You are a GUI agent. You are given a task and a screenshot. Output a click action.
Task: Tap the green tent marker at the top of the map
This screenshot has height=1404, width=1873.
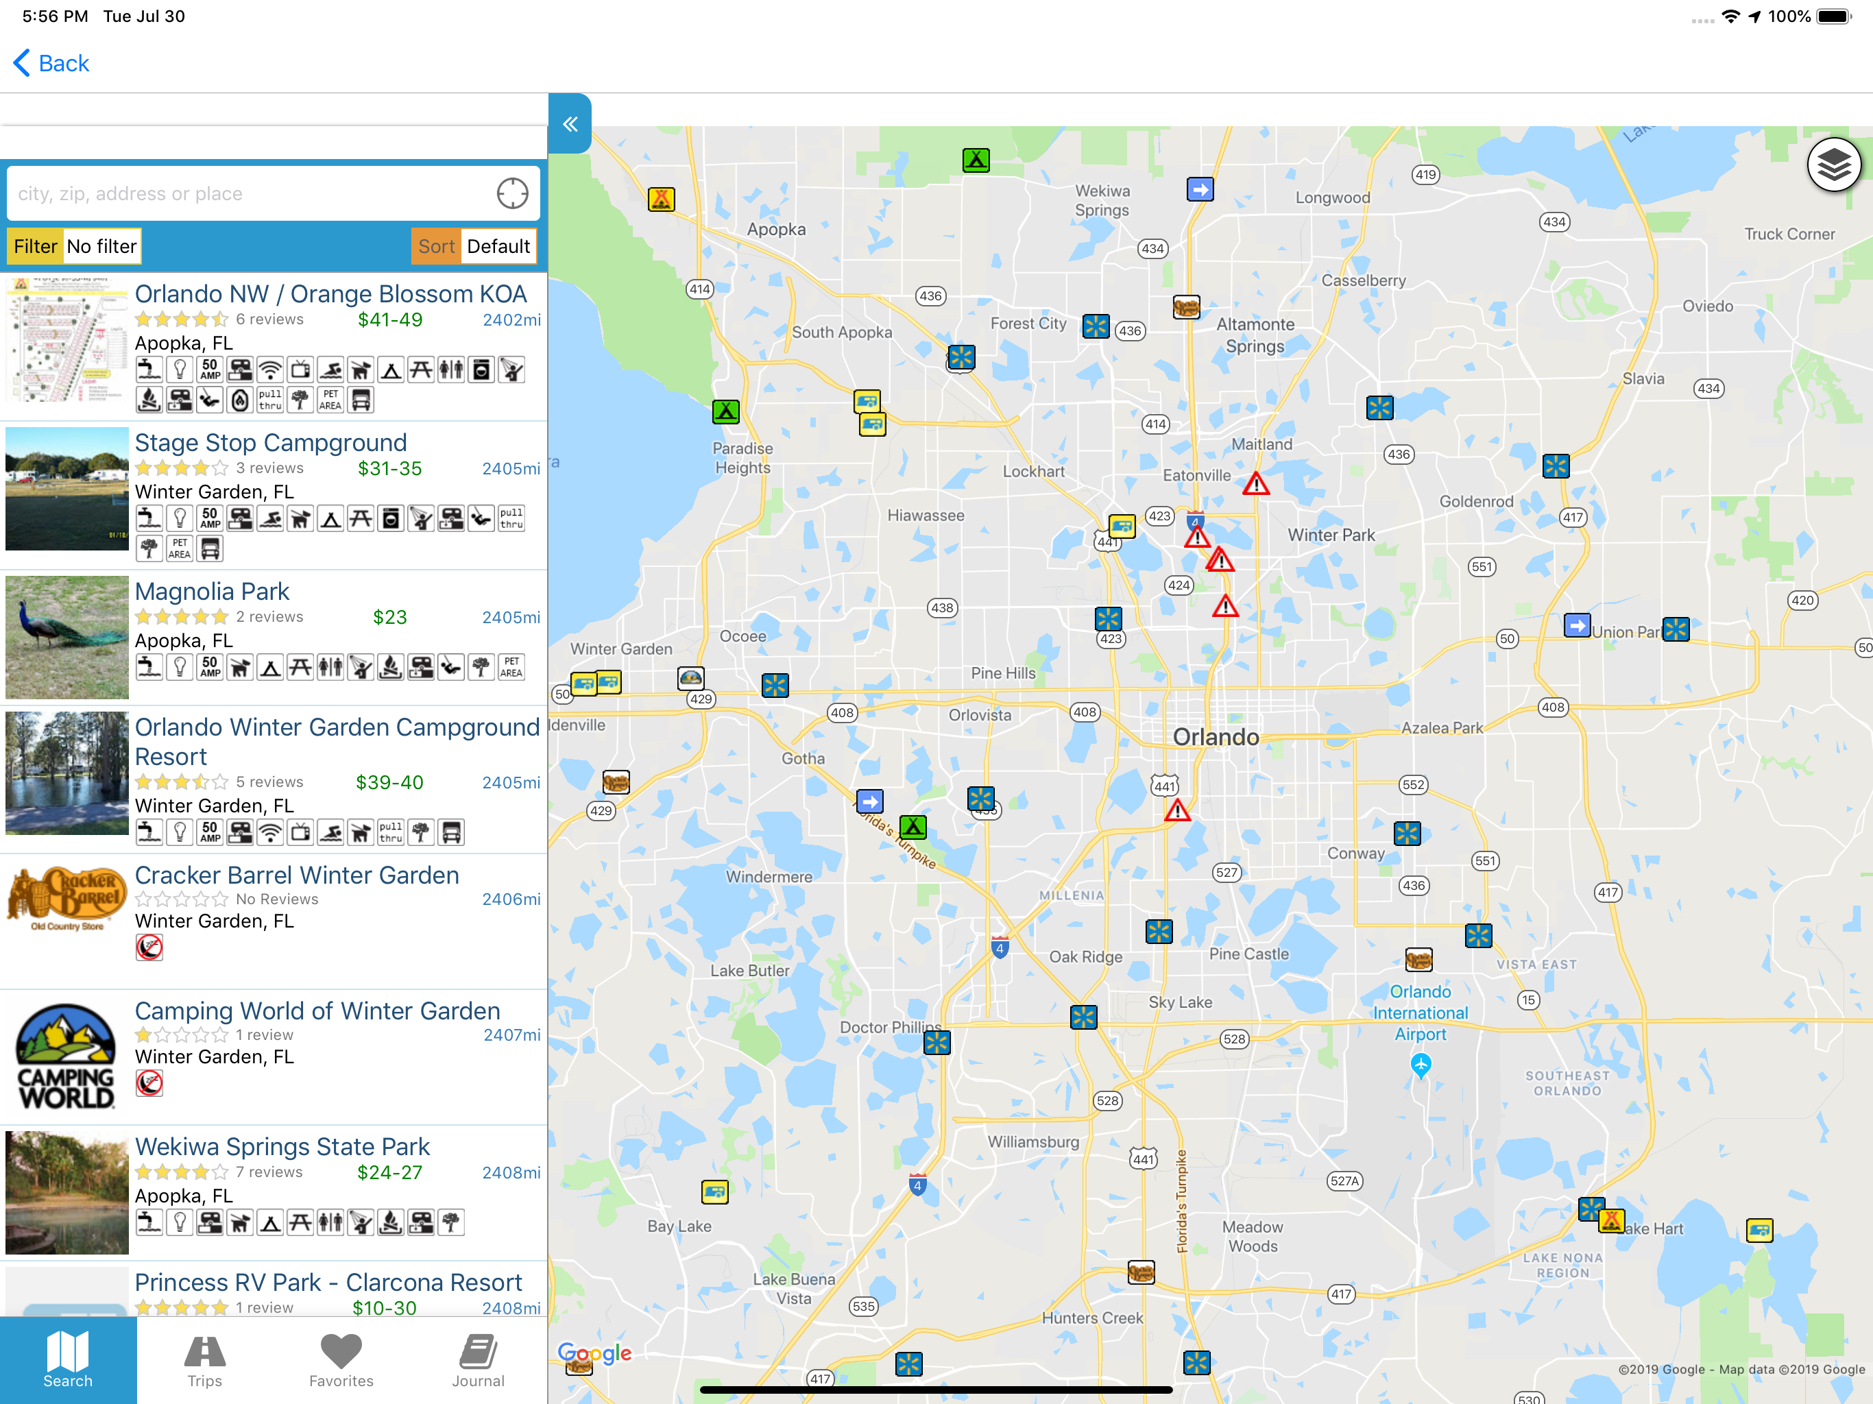(x=976, y=160)
